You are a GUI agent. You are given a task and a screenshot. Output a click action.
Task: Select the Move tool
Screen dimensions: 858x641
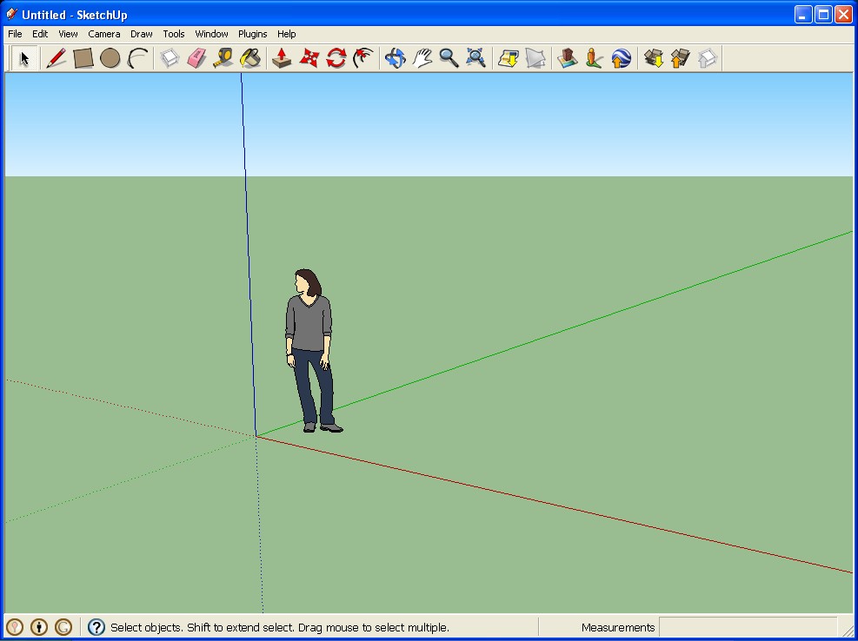309,58
